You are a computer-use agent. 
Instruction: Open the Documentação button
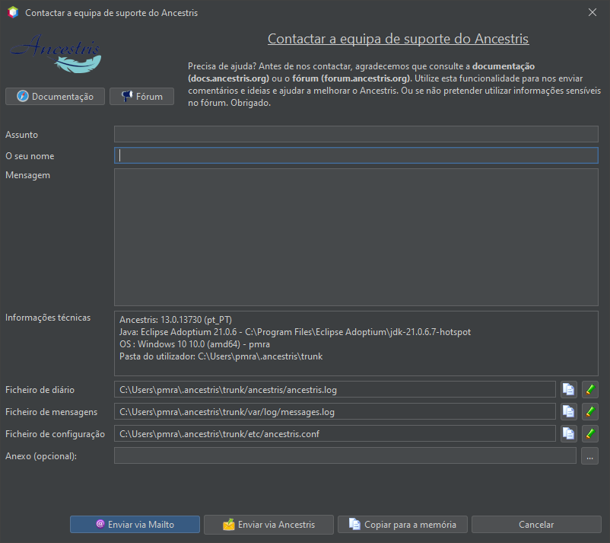(55, 96)
